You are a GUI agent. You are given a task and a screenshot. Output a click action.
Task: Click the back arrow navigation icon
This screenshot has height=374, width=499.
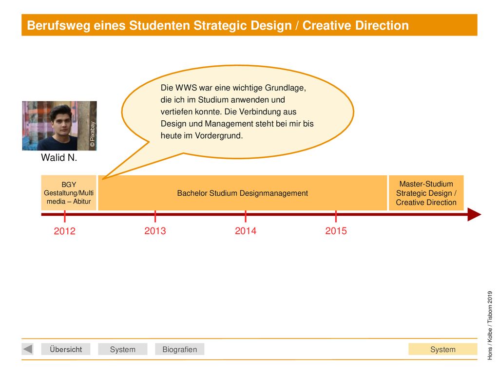(x=28, y=349)
